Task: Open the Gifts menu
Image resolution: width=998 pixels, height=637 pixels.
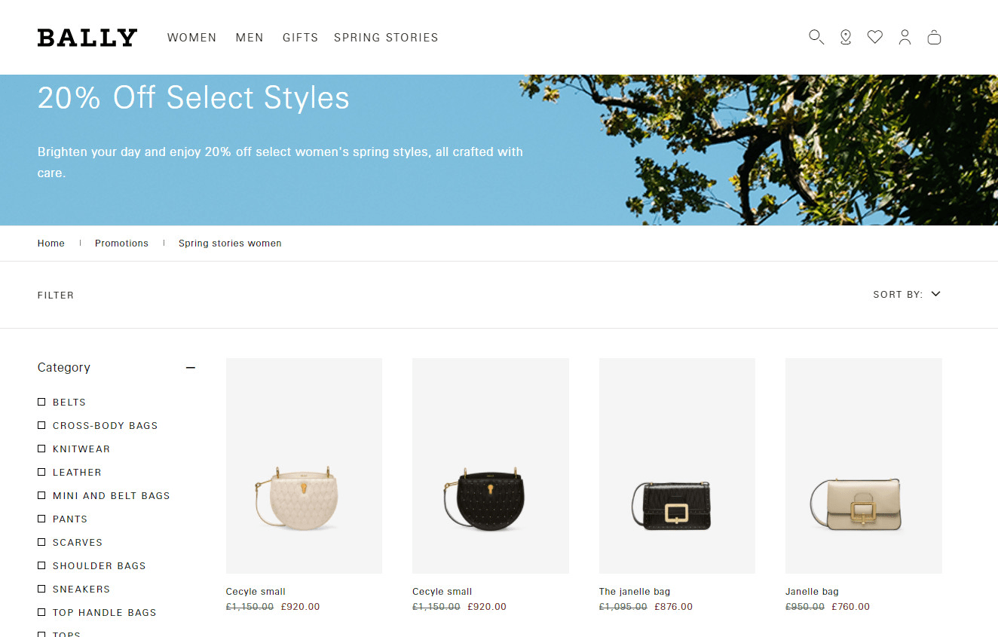Action: coord(300,38)
